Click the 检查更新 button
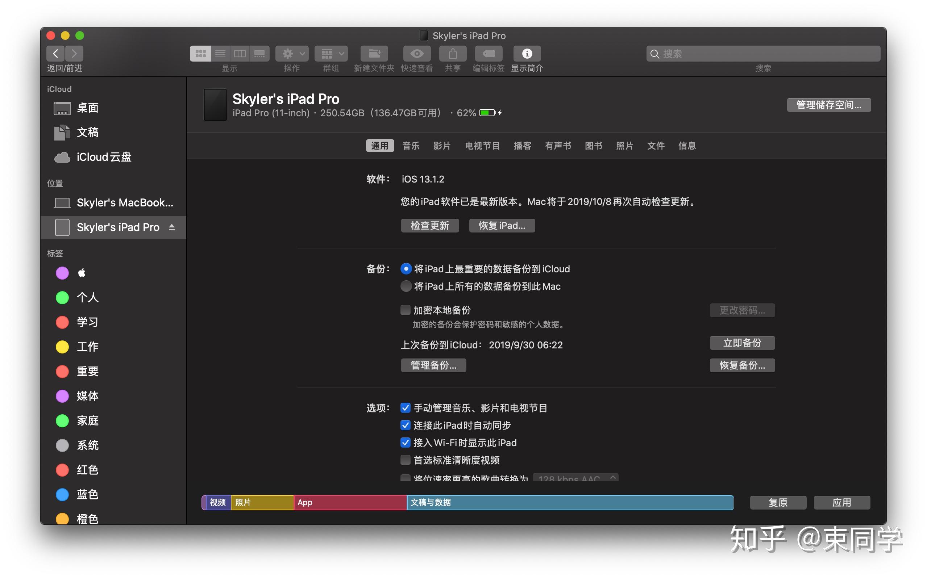The image size is (927, 578). (430, 226)
